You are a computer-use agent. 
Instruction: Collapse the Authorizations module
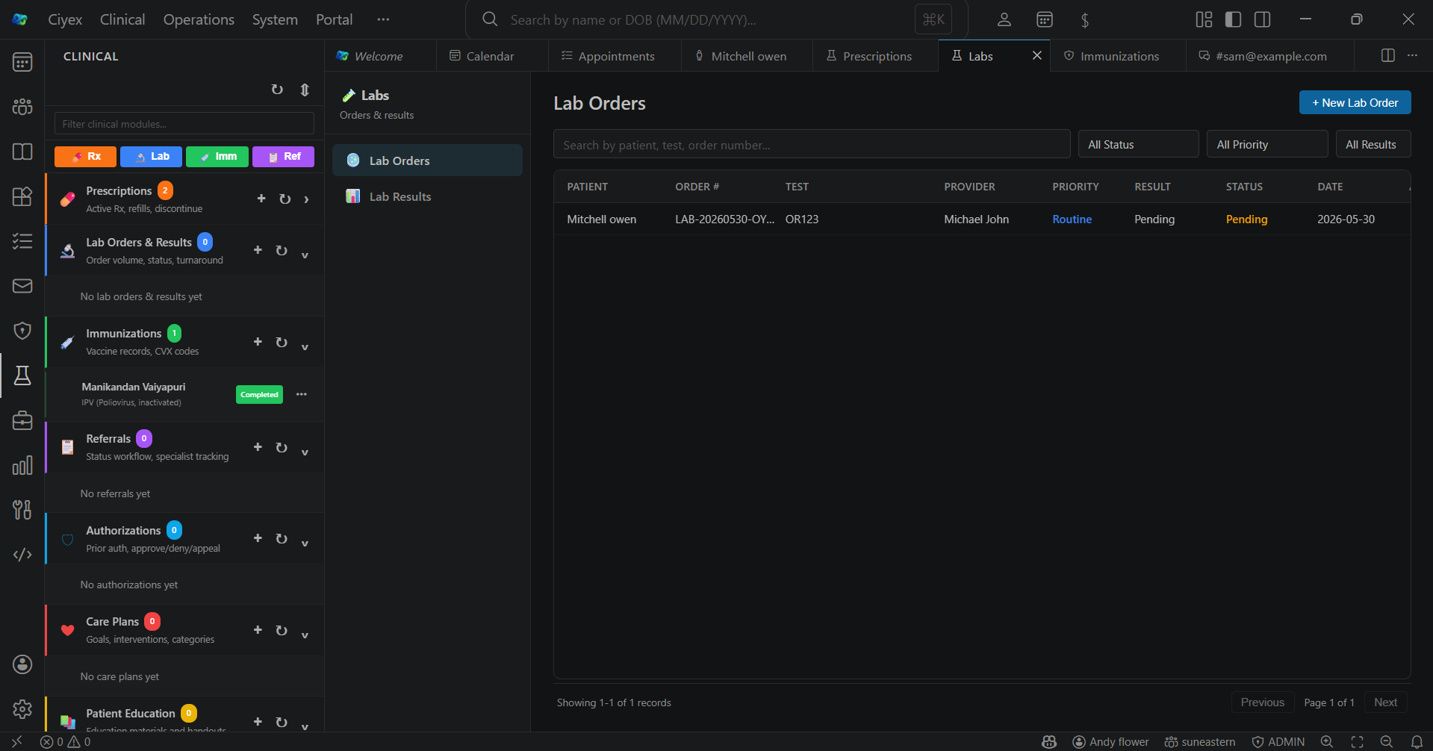click(305, 543)
